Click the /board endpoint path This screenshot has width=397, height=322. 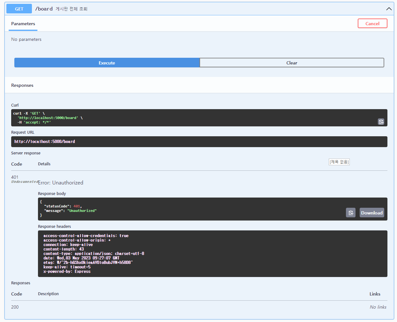coord(44,9)
